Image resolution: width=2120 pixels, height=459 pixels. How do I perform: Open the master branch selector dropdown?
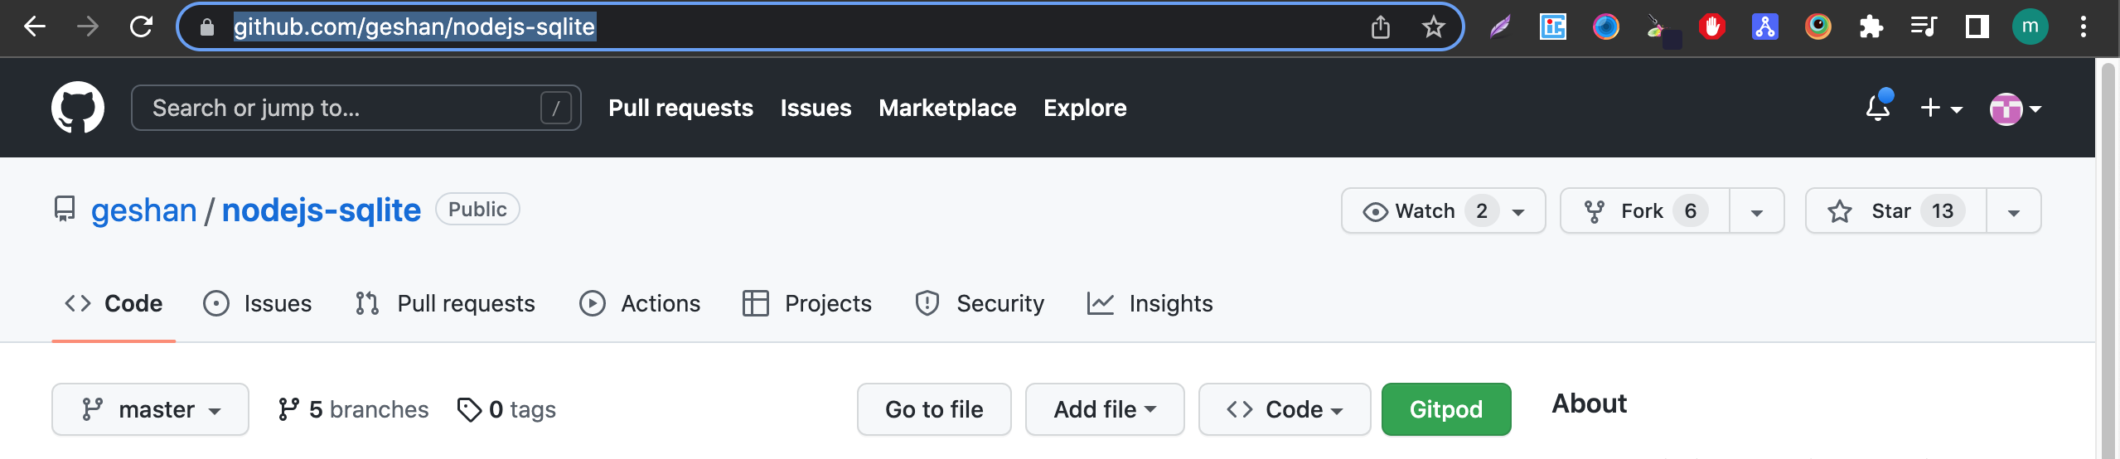coord(150,409)
